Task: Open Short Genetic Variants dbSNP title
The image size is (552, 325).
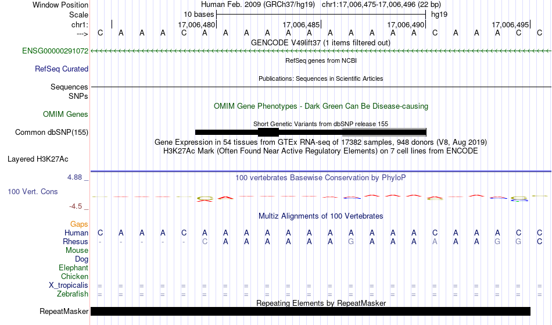Action: pos(321,124)
